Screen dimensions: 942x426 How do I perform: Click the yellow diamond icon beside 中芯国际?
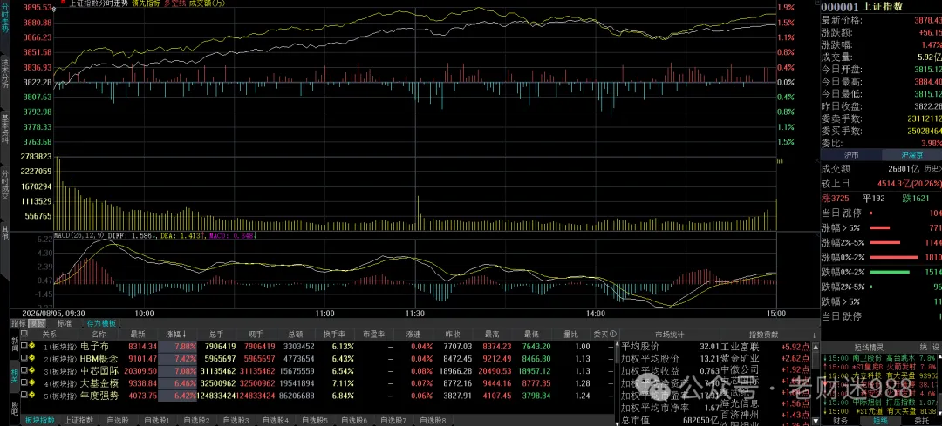click(x=31, y=370)
